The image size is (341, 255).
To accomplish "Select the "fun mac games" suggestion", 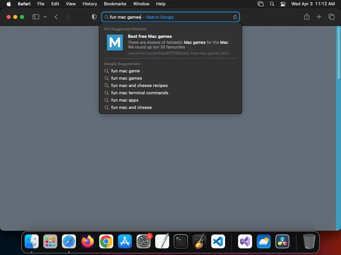I will coord(170,78).
